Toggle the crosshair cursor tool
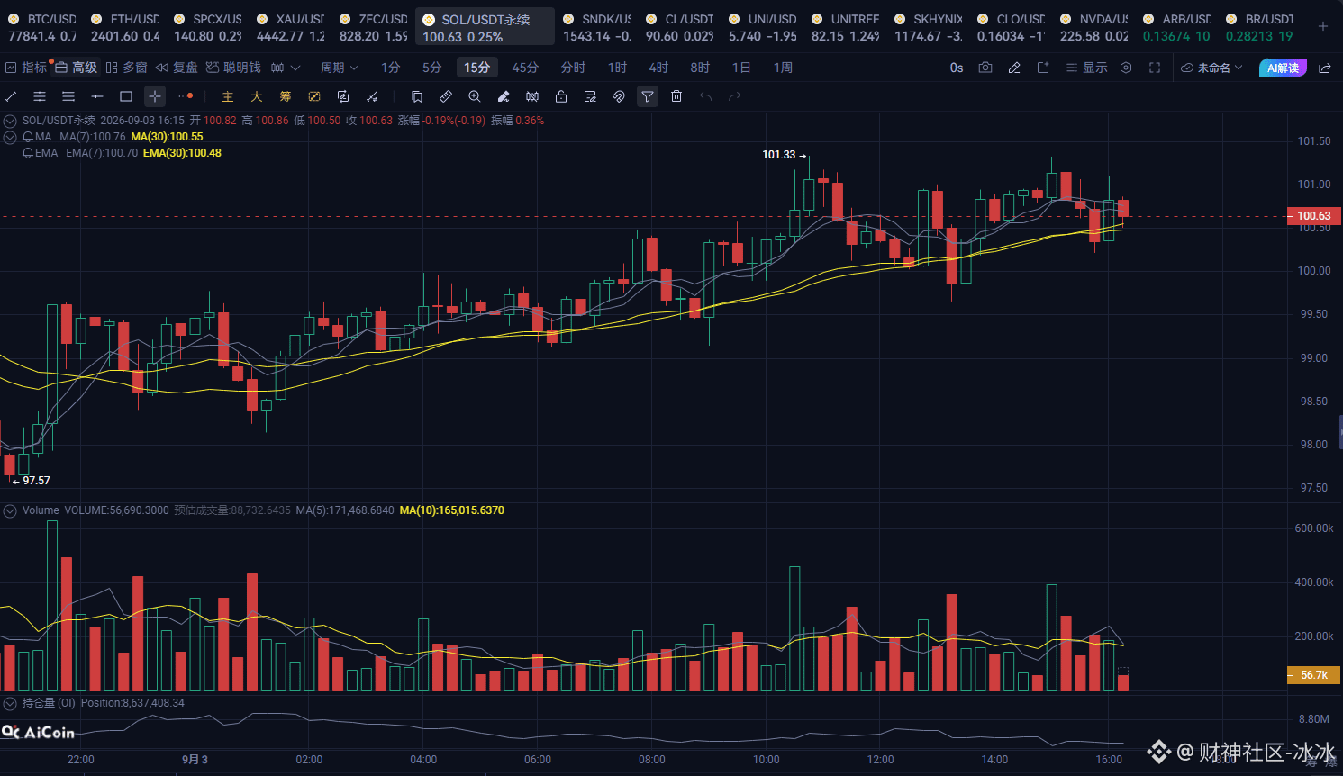The height and width of the screenshot is (776, 1343). pos(155,96)
